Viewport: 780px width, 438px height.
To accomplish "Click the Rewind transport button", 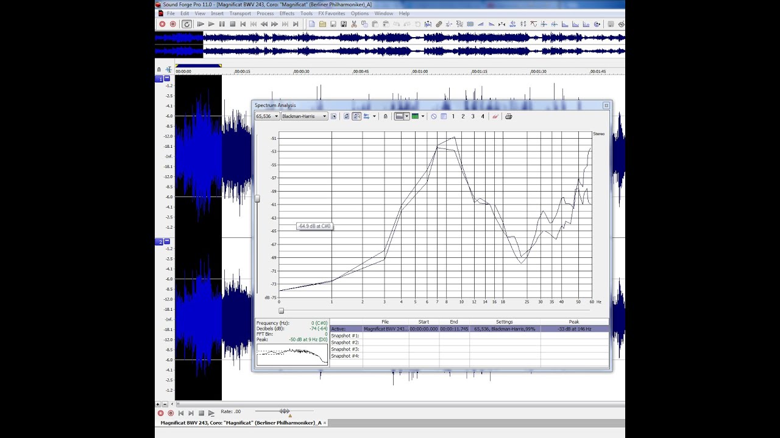I will [x=264, y=24].
